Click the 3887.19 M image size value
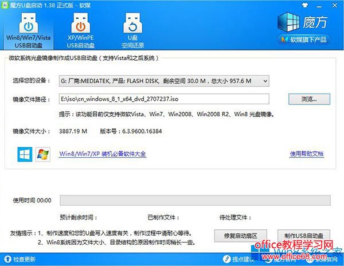 tap(73, 131)
